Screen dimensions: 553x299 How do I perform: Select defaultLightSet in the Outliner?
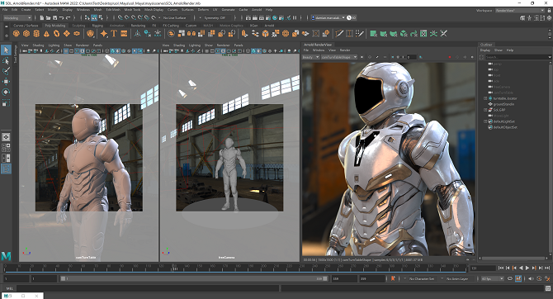click(504, 121)
